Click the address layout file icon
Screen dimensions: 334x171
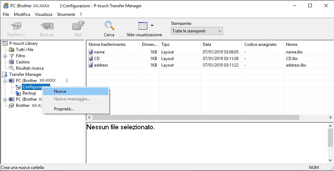(91, 65)
